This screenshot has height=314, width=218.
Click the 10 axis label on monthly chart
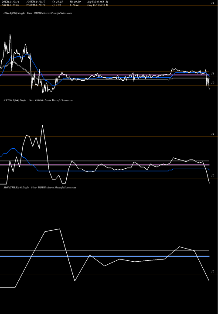coord(213,272)
